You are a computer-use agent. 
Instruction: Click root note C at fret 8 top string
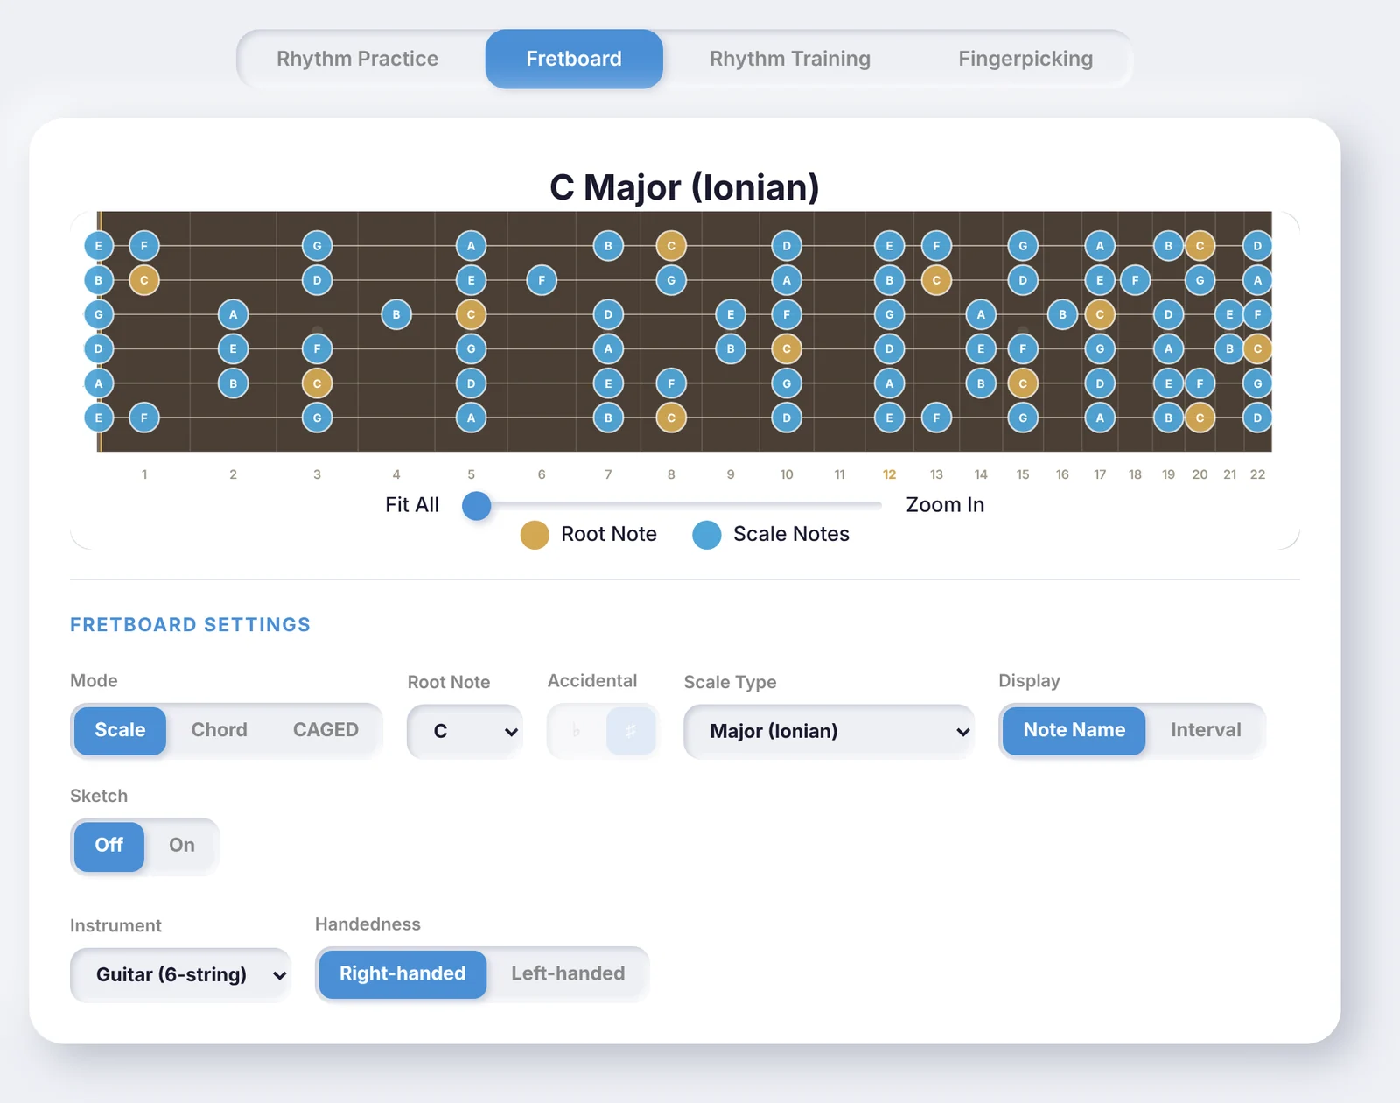[671, 246]
